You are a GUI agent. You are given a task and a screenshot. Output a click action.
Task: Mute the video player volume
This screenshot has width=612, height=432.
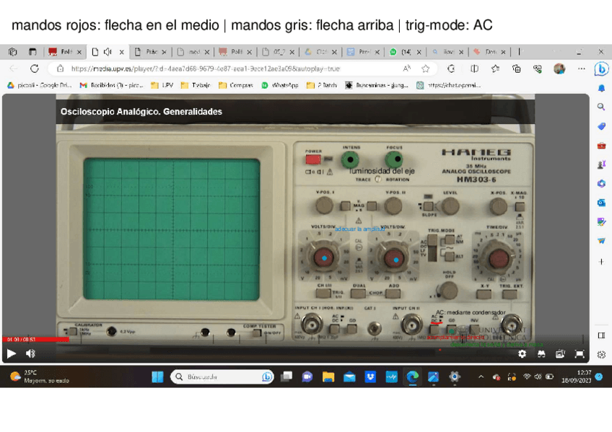tap(30, 353)
